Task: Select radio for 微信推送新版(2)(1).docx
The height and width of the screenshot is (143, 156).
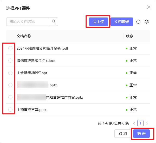Action: click(x=10, y=61)
